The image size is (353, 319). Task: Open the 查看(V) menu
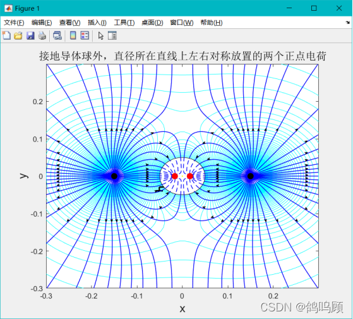click(x=70, y=23)
